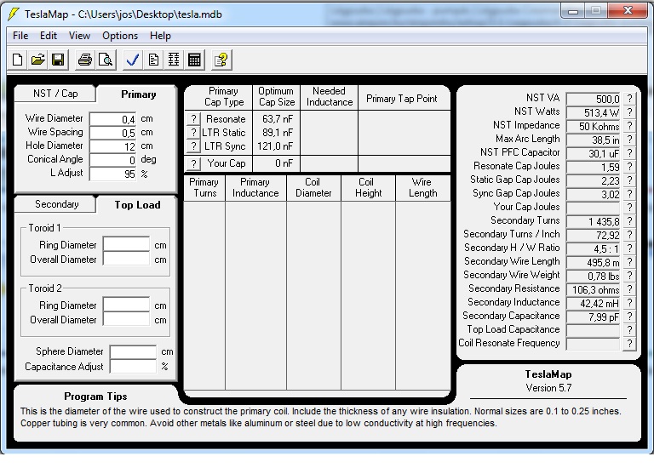
Task: Minimize the TeslaMap window
Action: [573, 11]
